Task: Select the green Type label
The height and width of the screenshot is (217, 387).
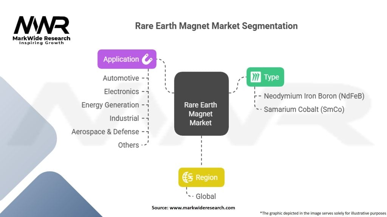Action: [x=271, y=77]
